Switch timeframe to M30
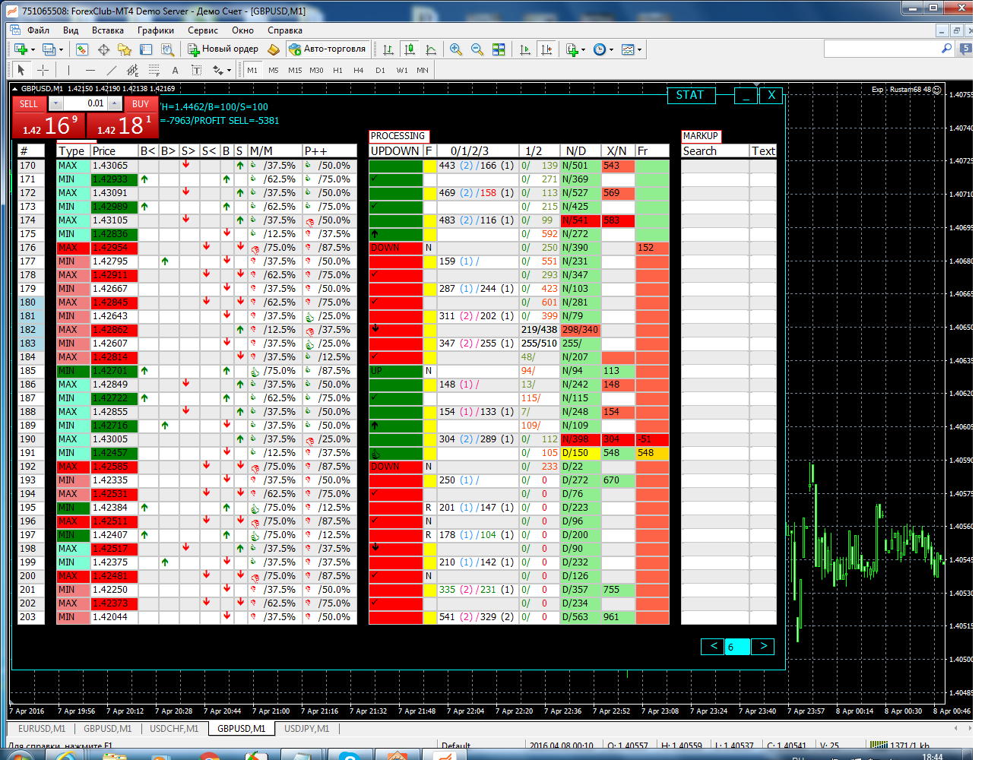The width and height of the screenshot is (985, 760). (316, 70)
